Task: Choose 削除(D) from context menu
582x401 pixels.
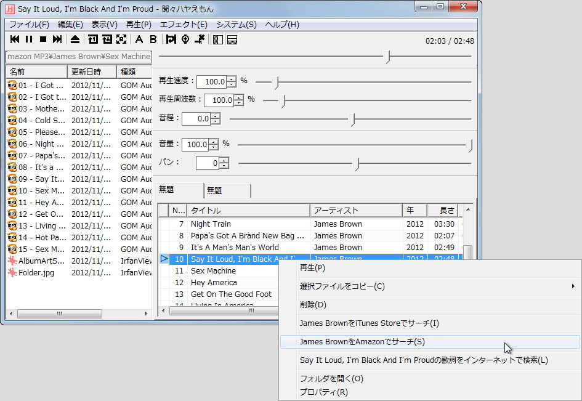Action: click(430, 305)
